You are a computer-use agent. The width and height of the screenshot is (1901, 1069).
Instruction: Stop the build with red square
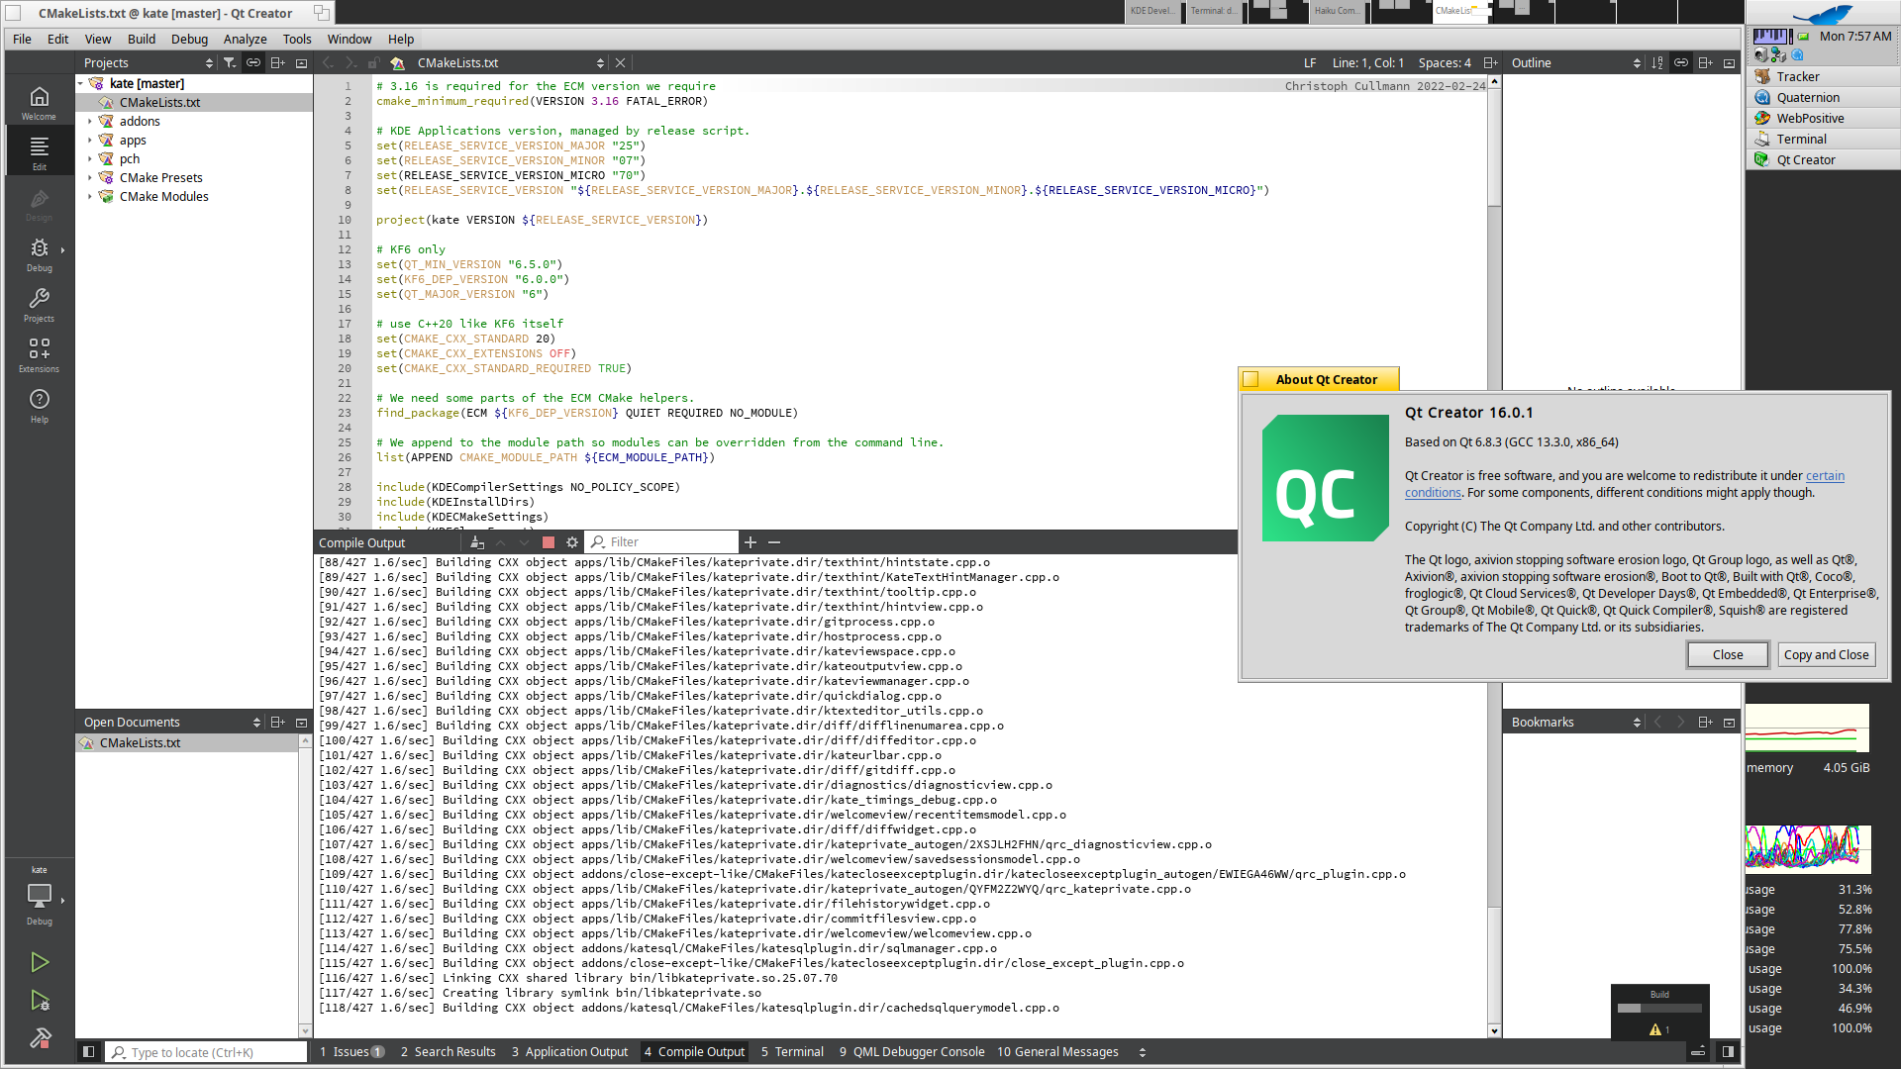click(549, 542)
